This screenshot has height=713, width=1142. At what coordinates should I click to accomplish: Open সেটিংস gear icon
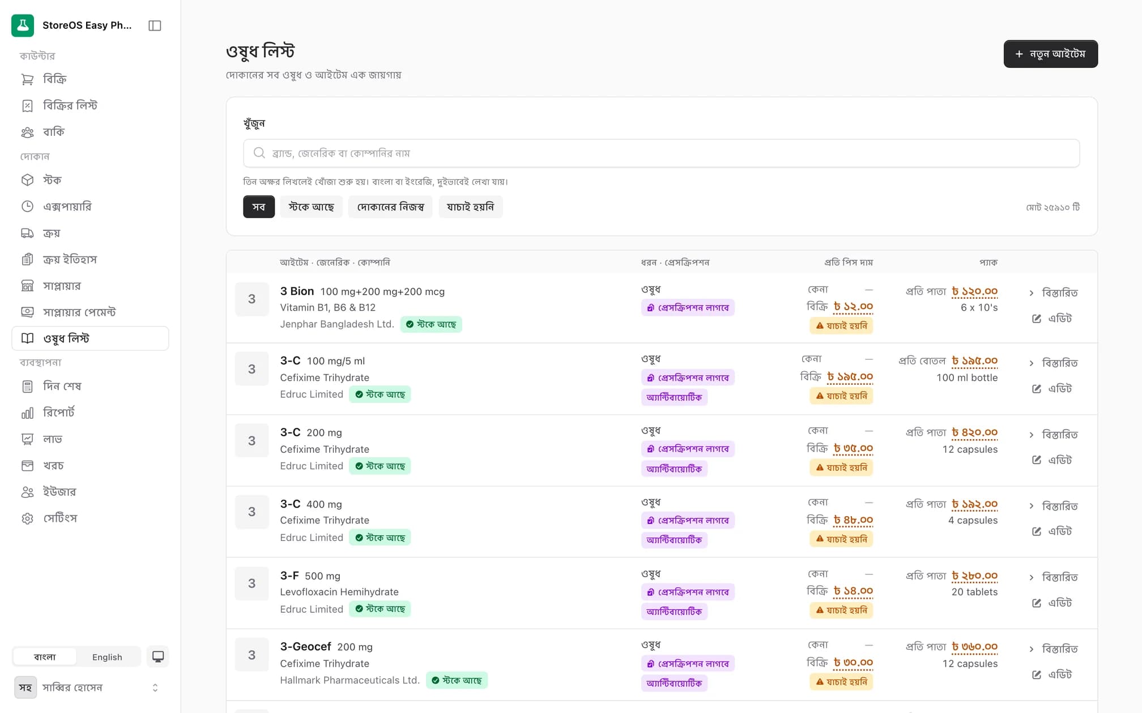tap(27, 518)
